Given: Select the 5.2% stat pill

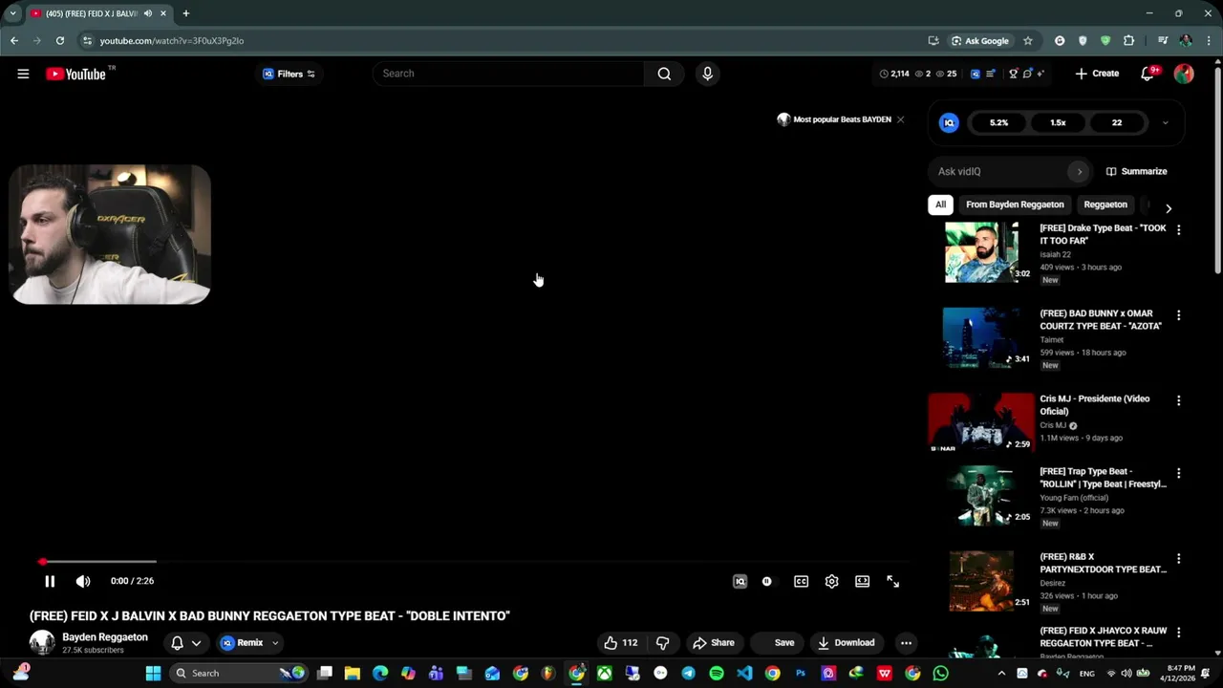Looking at the screenshot, I should 998,122.
